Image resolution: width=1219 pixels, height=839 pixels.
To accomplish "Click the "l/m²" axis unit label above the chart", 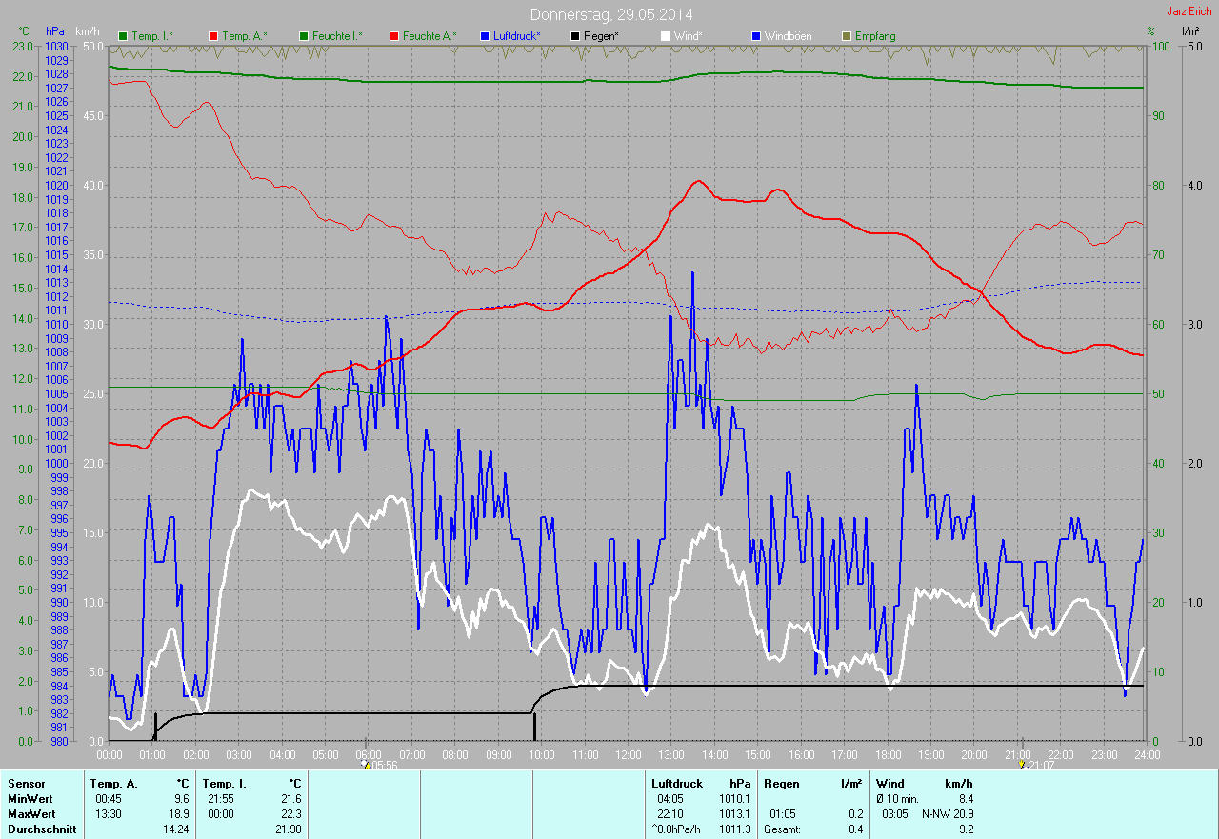I will click(x=1190, y=31).
